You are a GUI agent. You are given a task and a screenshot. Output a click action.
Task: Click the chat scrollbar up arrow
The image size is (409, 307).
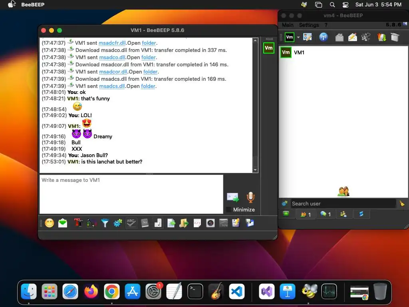click(x=255, y=40)
